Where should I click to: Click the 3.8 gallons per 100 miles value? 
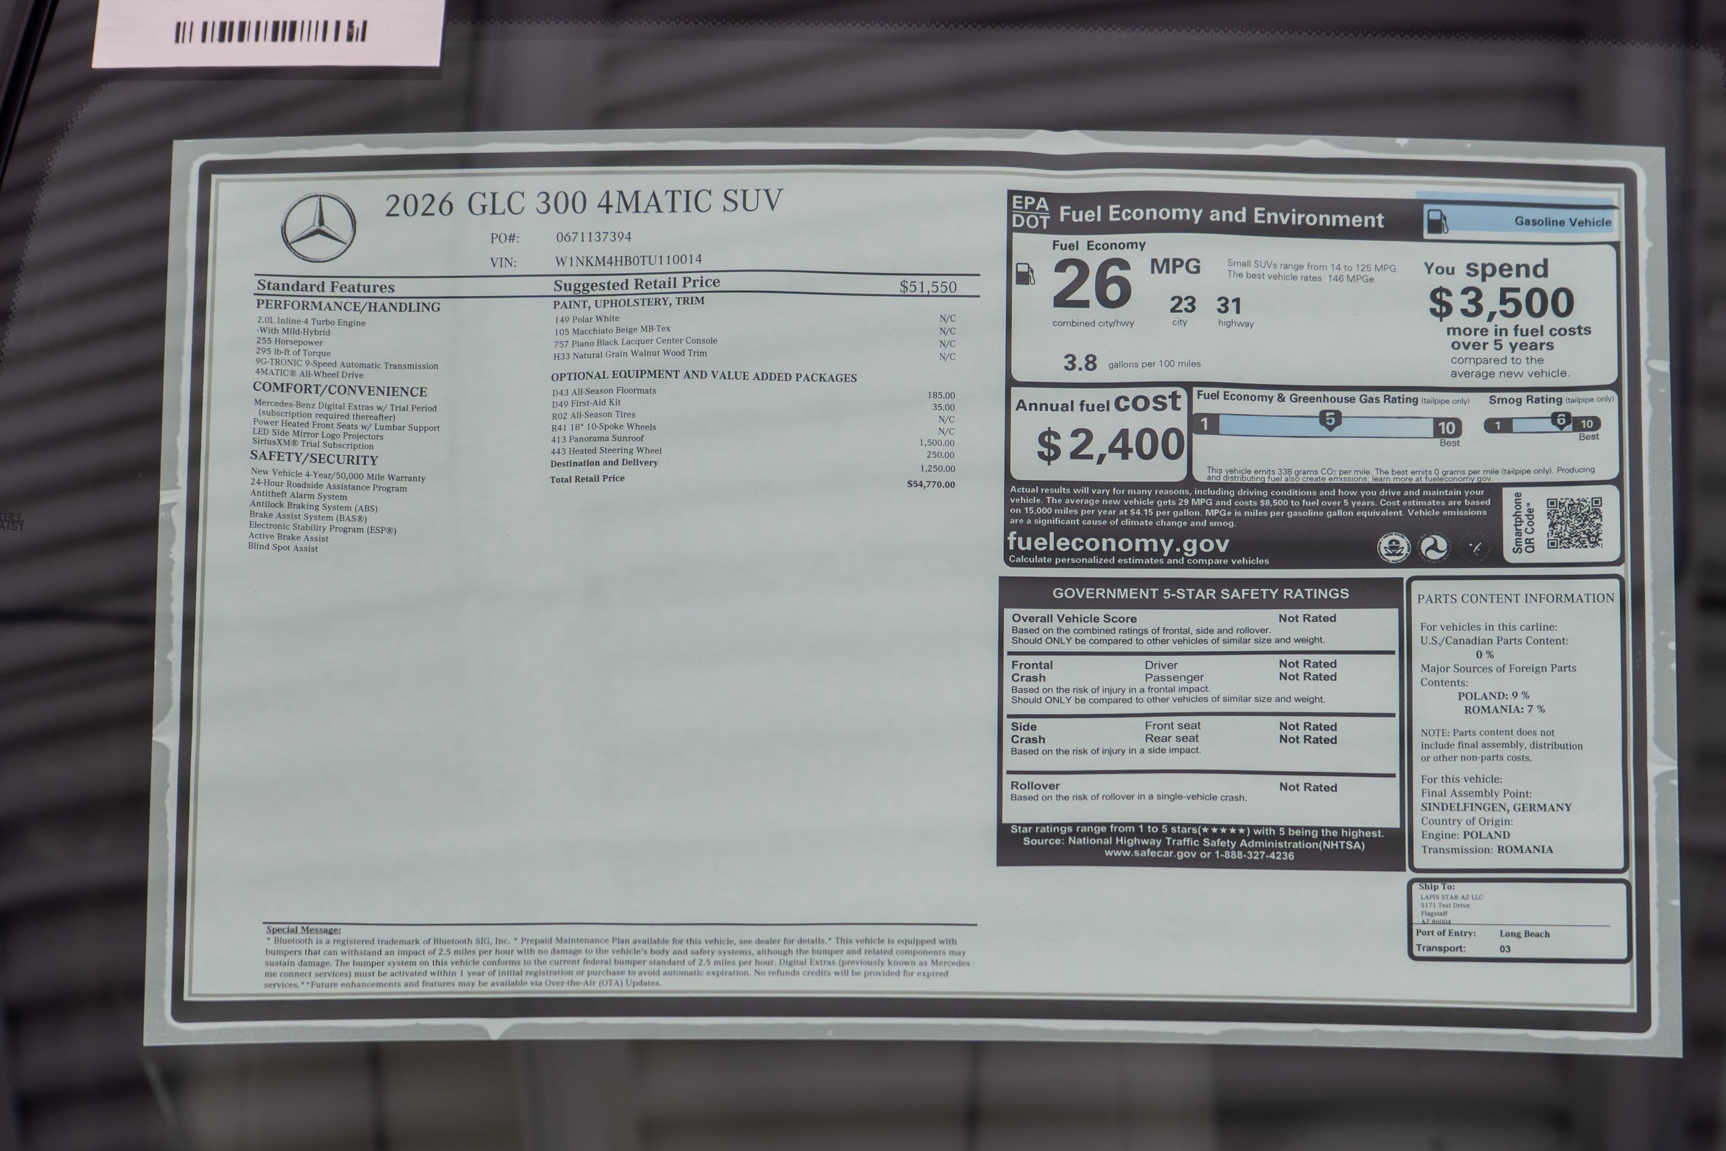[x=1080, y=362]
